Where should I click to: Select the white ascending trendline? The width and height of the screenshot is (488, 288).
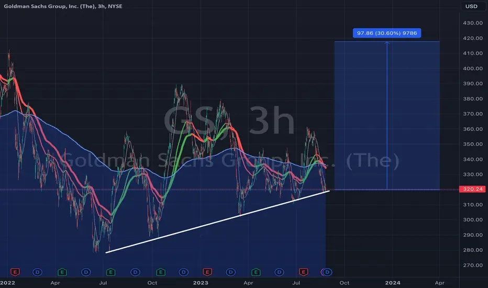(x=218, y=221)
